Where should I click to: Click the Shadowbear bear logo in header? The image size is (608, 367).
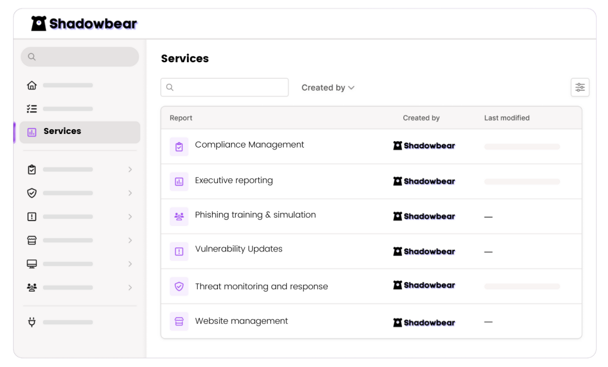point(39,24)
